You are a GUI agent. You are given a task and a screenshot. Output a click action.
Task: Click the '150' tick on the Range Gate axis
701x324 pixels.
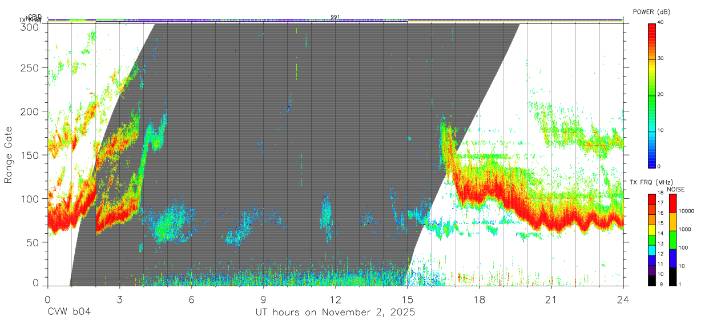tap(30, 155)
